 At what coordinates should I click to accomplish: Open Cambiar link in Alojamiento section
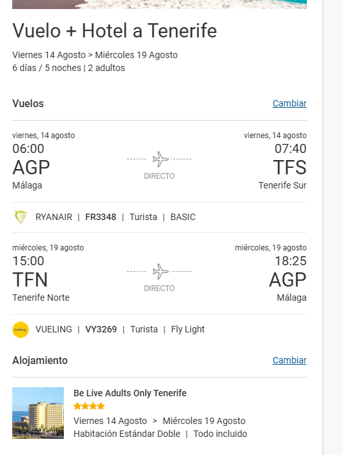(x=289, y=360)
